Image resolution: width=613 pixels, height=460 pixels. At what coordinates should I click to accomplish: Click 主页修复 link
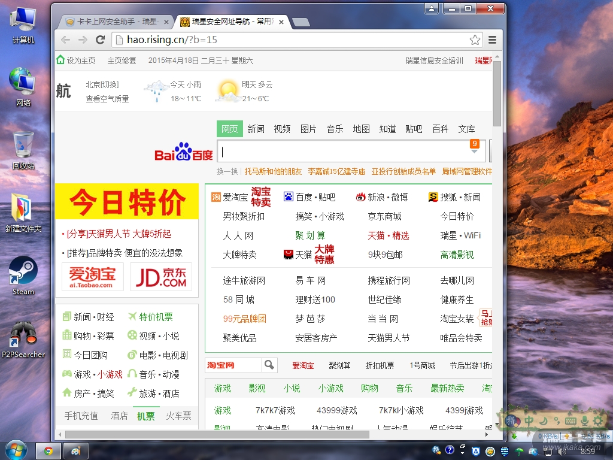click(x=122, y=60)
